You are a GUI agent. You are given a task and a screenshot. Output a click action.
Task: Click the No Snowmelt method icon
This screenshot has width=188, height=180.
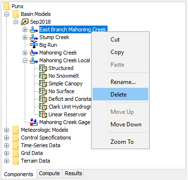coord(43,76)
